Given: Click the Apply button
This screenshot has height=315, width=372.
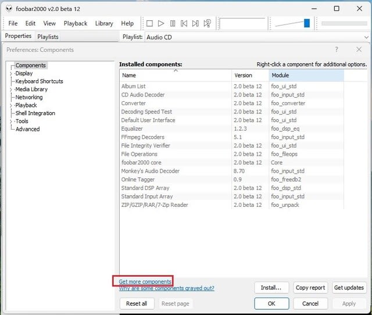Looking at the screenshot, I should click(349, 303).
